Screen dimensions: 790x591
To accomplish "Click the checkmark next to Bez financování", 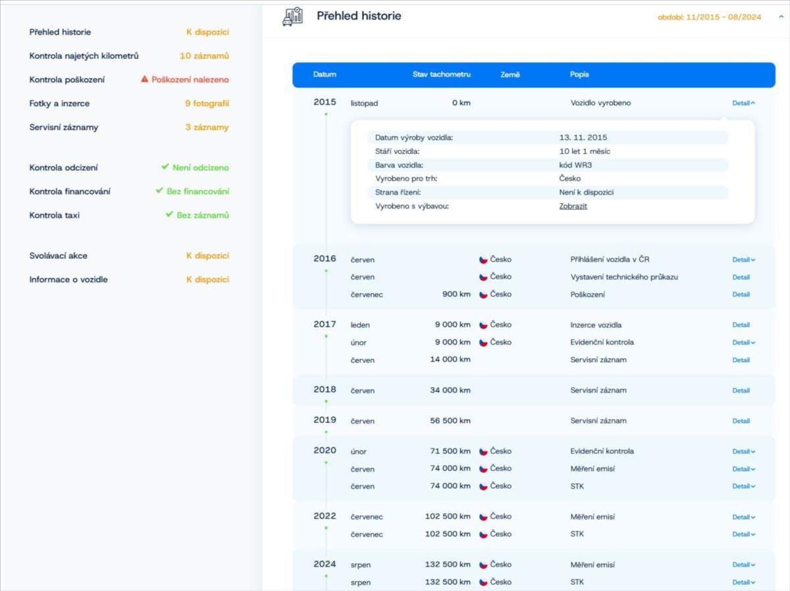I will pos(159,191).
